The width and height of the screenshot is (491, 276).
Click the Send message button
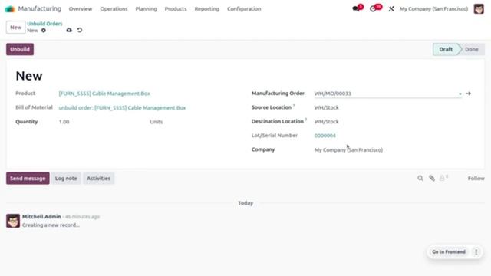(28, 178)
